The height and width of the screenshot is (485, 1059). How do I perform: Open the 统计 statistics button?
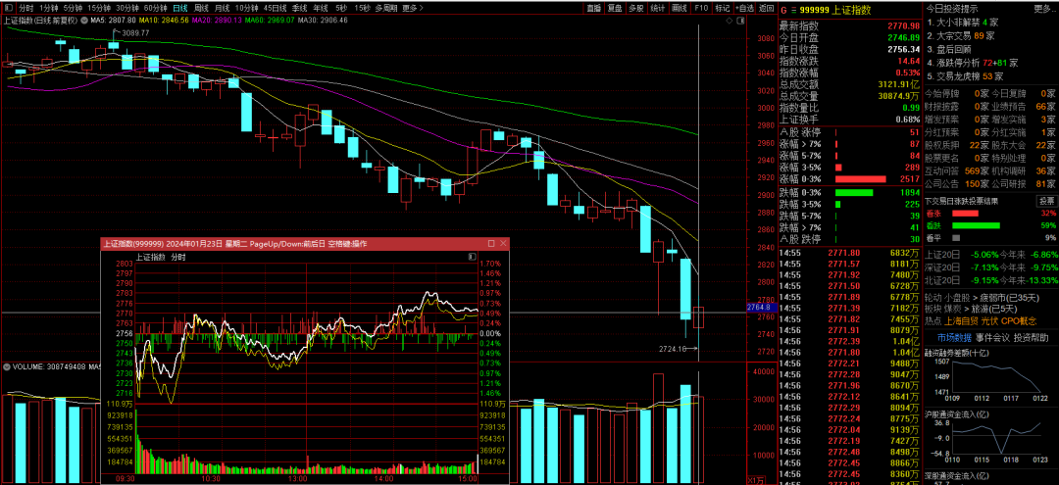(x=657, y=8)
